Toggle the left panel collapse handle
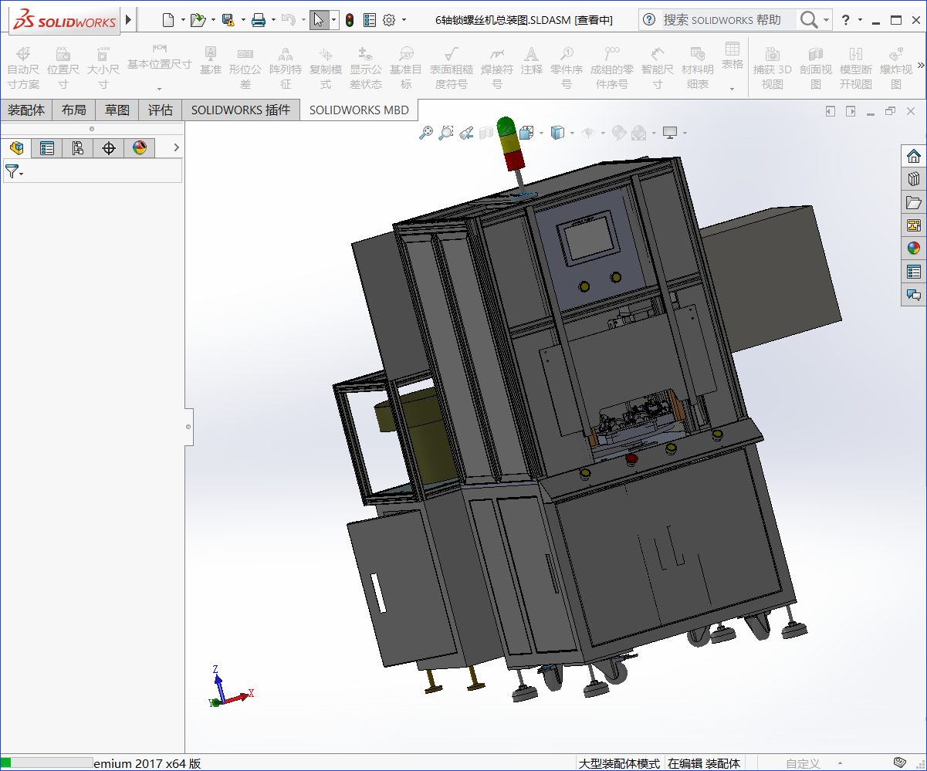This screenshot has width=927, height=771. coord(188,425)
